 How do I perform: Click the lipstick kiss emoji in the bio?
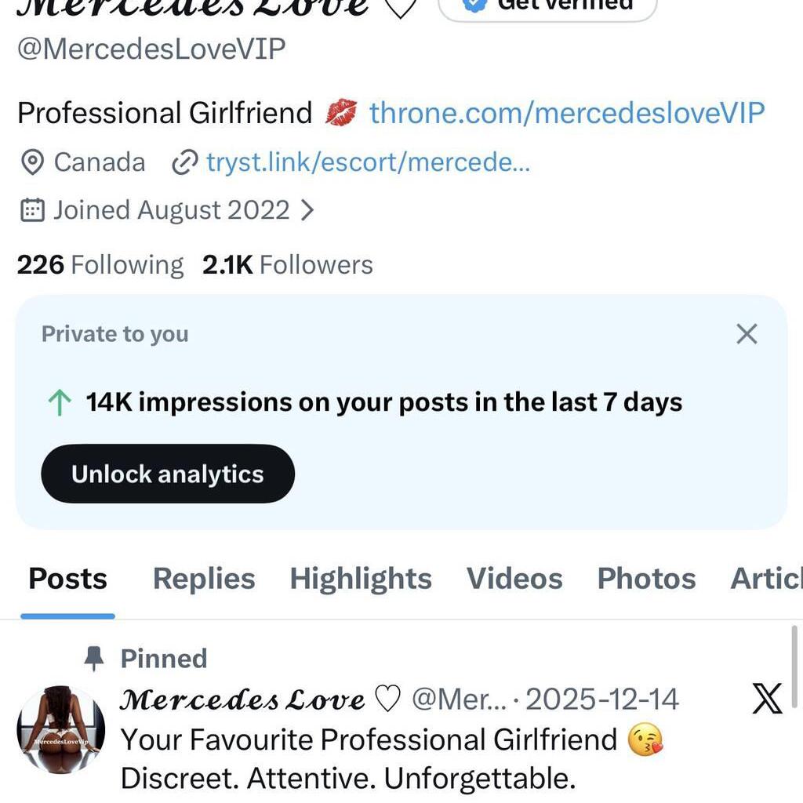coord(343,111)
